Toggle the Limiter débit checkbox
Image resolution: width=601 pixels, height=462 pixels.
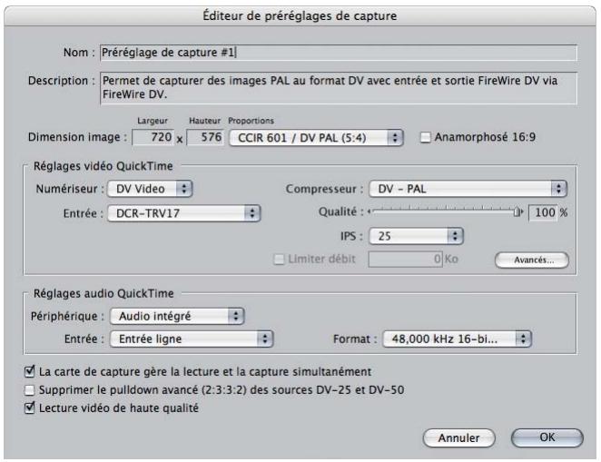pyautogui.click(x=279, y=260)
